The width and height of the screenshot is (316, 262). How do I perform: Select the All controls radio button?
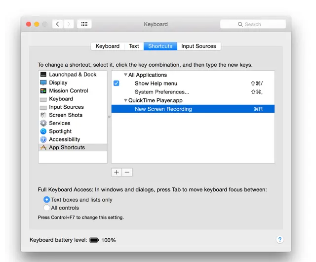pos(46,208)
